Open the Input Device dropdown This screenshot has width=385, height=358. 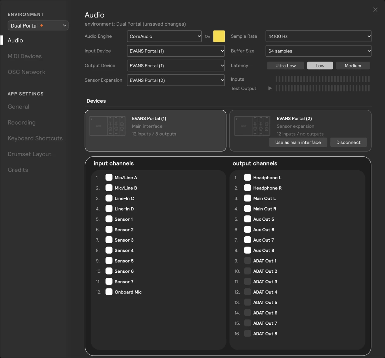pos(176,51)
